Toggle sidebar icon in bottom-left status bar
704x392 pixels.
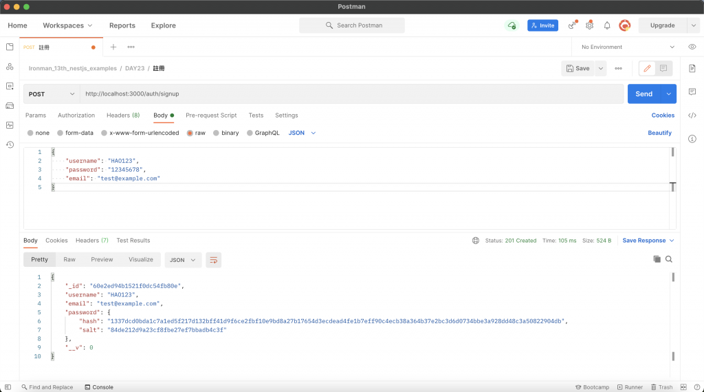point(8,387)
